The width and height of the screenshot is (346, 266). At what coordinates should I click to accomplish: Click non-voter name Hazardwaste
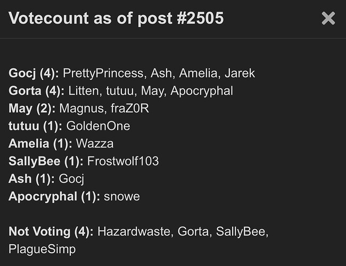(135, 231)
